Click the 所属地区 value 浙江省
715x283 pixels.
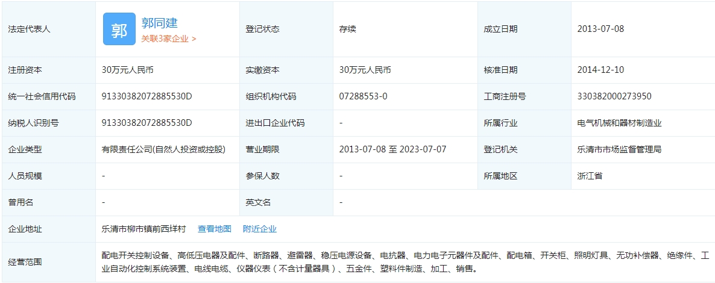coord(589,176)
